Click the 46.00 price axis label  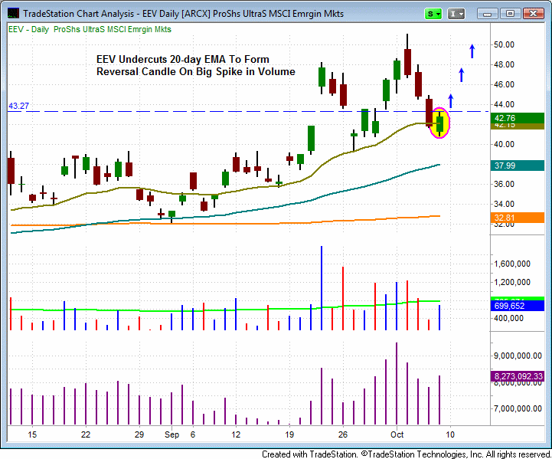coord(504,84)
